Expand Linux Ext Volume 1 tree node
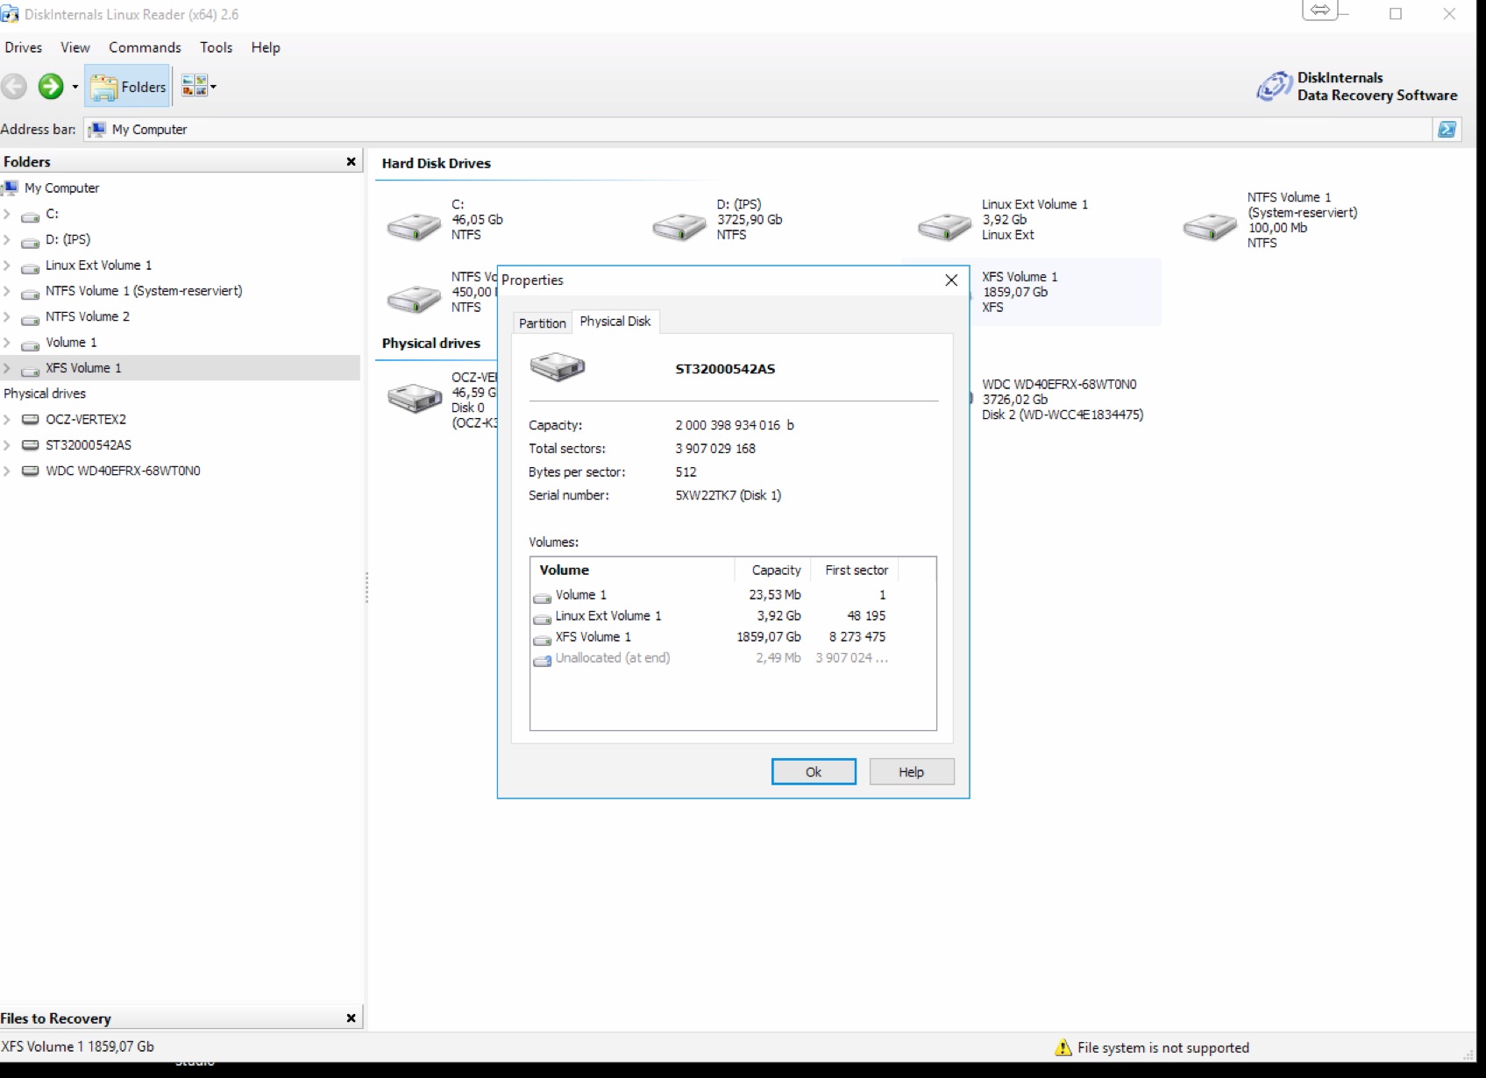The height and width of the screenshot is (1078, 1486). [x=7, y=265]
